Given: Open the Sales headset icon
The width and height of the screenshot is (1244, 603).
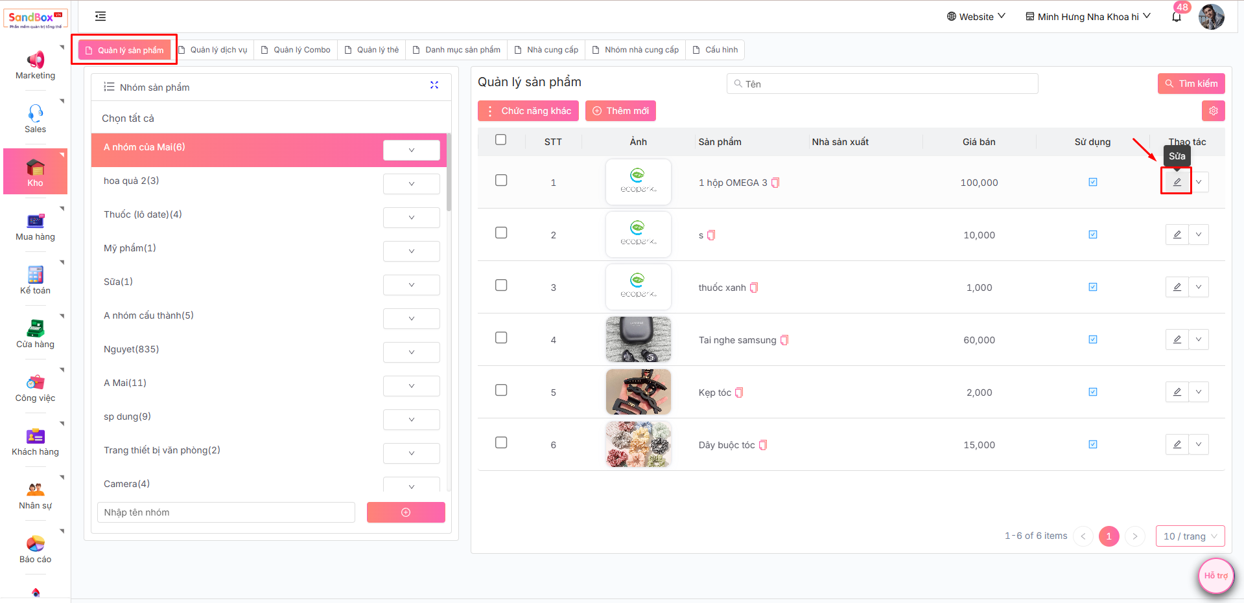Looking at the screenshot, I should (x=35, y=114).
